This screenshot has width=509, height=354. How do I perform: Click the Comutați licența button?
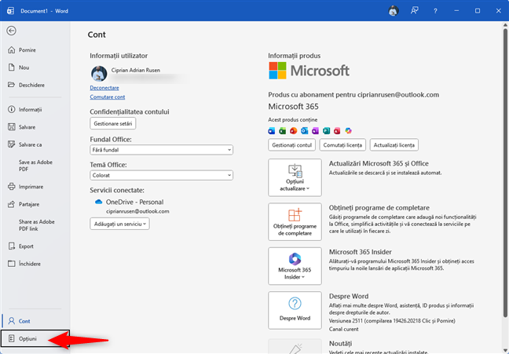pos(342,145)
